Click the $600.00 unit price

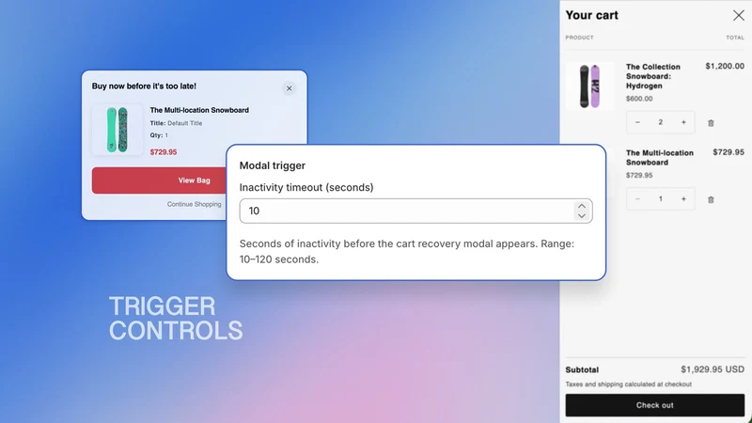coord(639,99)
